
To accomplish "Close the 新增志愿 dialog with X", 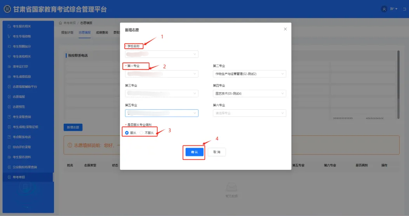I will point(285,29).
